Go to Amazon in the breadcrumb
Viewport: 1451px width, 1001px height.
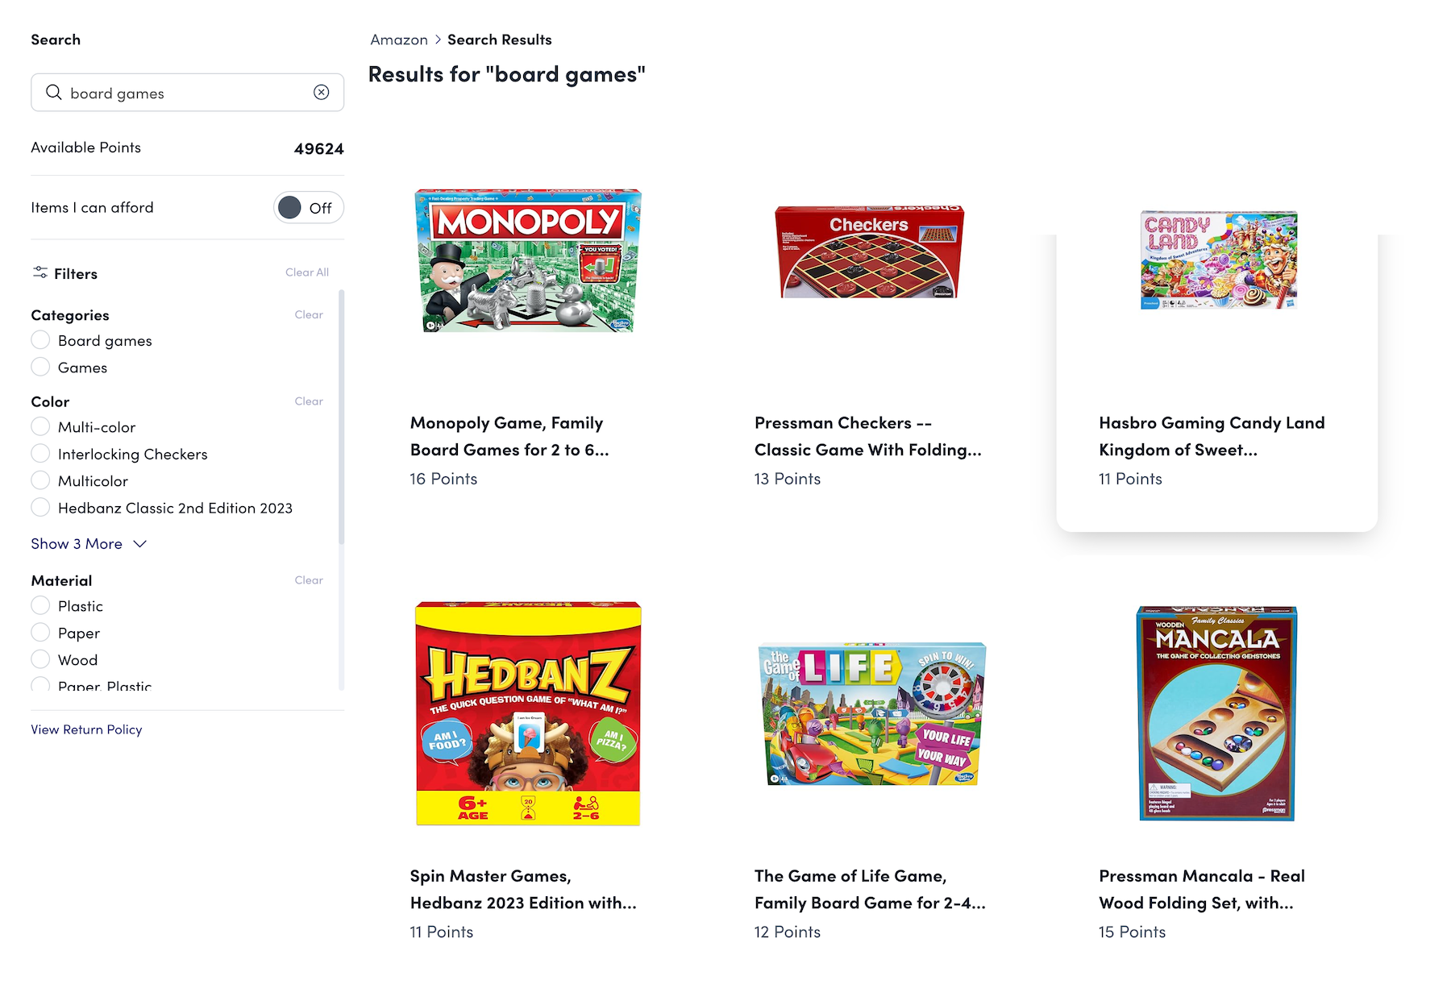tap(399, 39)
